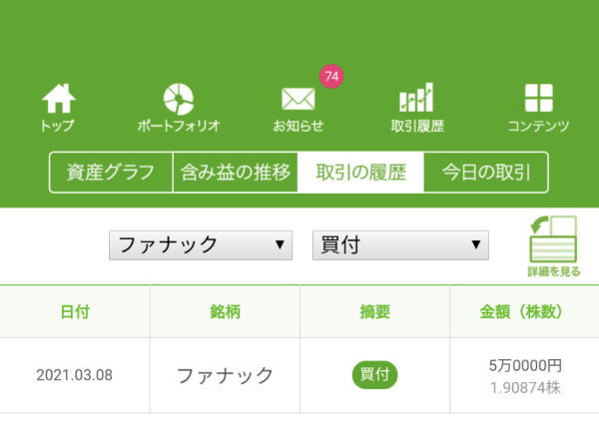This screenshot has width=599, height=423.
Task: Click the 買付 dropdown arrow
Action: (x=476, y=244)
